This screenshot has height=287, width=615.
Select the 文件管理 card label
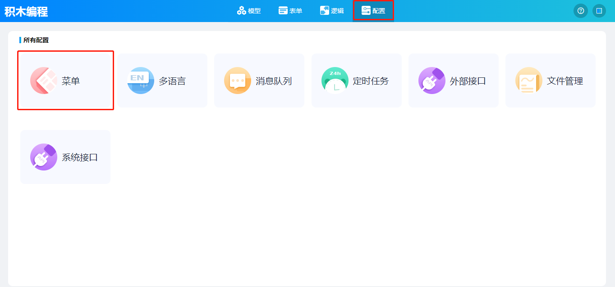pos(565,81)
